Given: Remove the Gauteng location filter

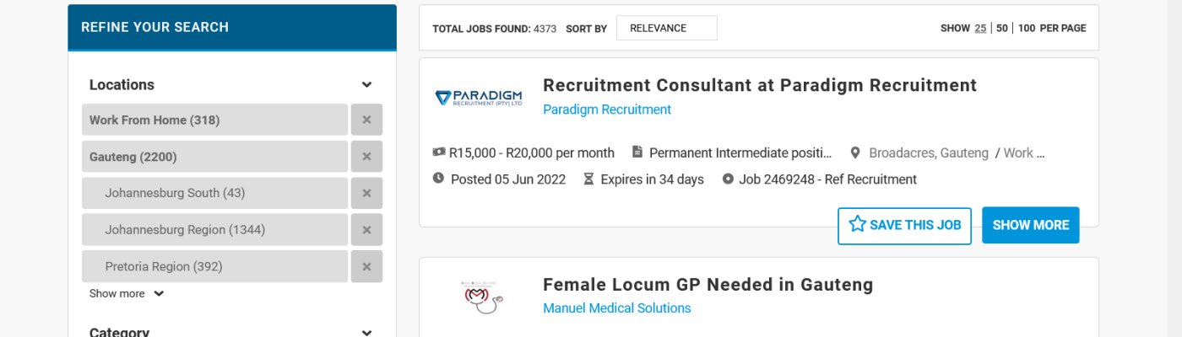Looking at the screenshot, I should [366, 157].
